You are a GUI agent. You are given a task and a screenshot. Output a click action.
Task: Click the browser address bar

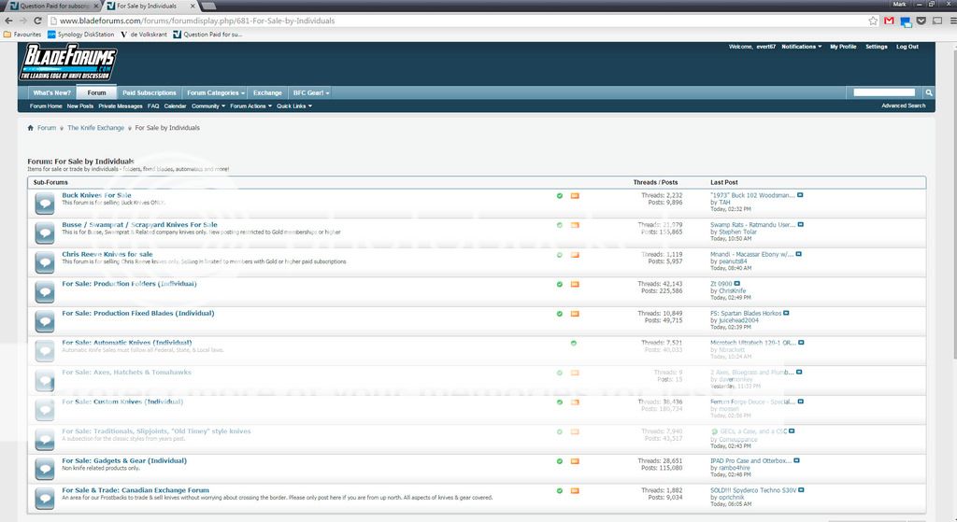[x=458, y=21]
